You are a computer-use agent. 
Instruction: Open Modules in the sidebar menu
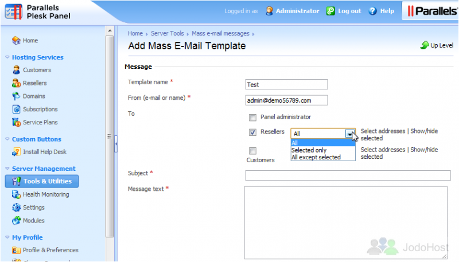(x=34, y=221)
